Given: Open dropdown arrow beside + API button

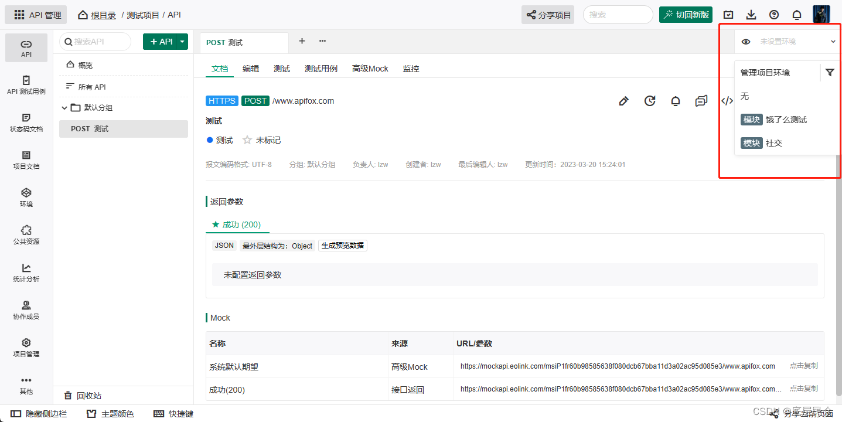Looking at the screenshot, I should [x=182, y=42].
